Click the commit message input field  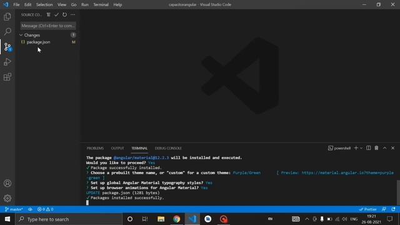click(48, 26)
